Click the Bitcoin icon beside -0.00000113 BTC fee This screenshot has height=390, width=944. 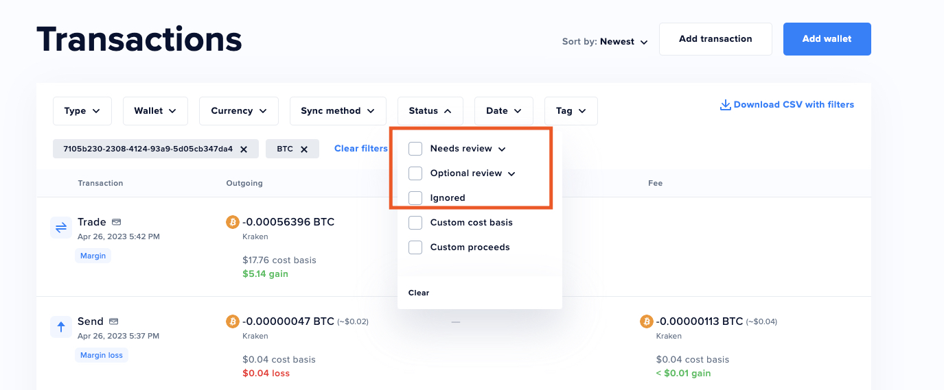(x=646, y=321)
